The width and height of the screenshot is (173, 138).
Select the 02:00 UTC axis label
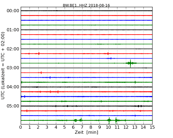[13, 49]
